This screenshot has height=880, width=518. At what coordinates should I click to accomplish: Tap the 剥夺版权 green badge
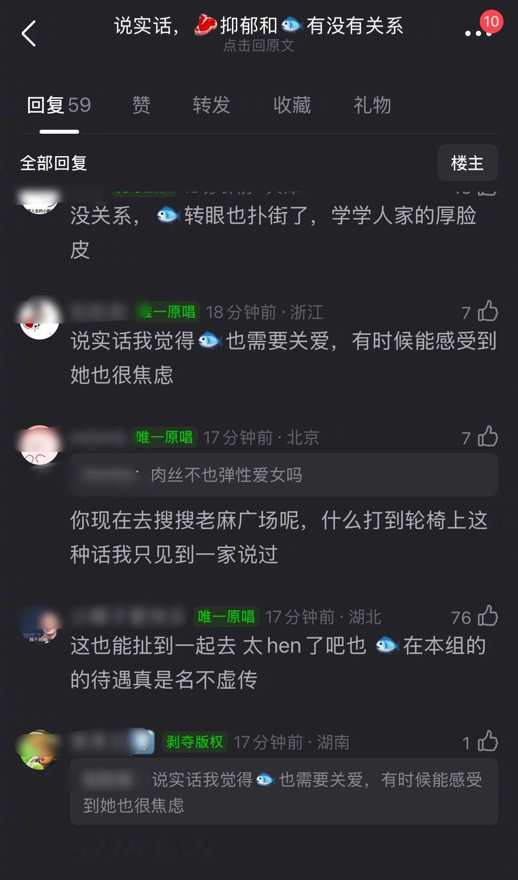click(194, 742)
